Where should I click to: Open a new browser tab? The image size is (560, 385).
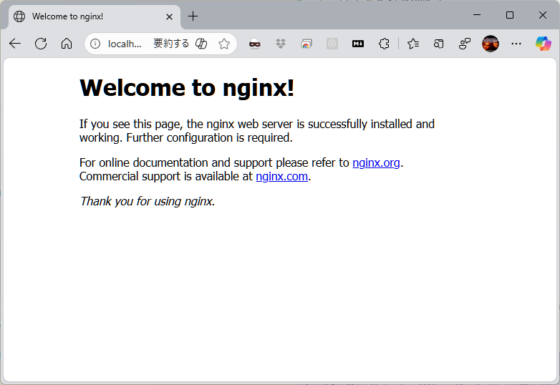[x=193, y=16]
